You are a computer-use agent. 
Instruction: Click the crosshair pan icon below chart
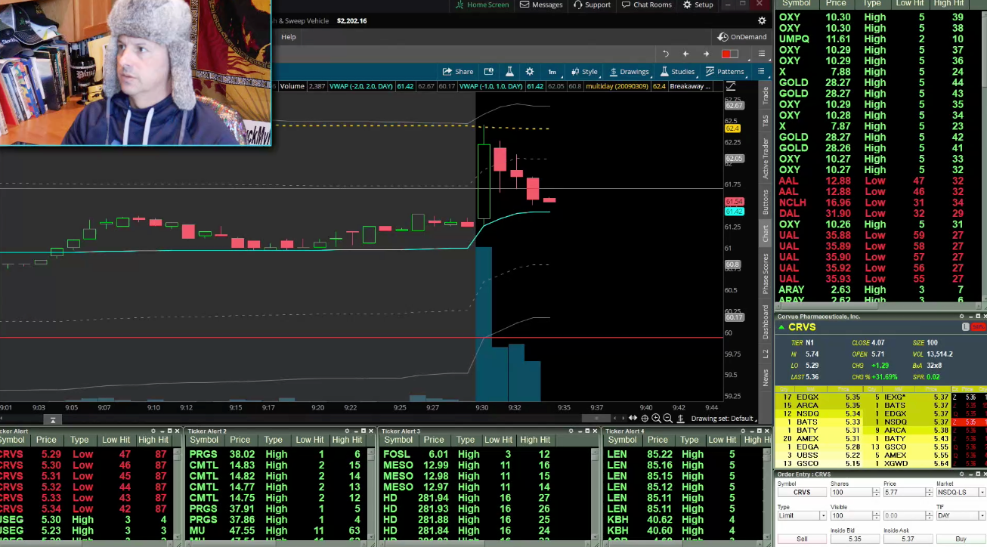click(645, 419)
